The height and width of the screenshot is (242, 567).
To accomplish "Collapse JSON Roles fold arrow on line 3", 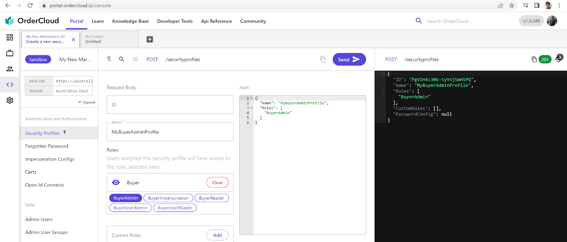I will pyautogui.click(x=251, y=108).
